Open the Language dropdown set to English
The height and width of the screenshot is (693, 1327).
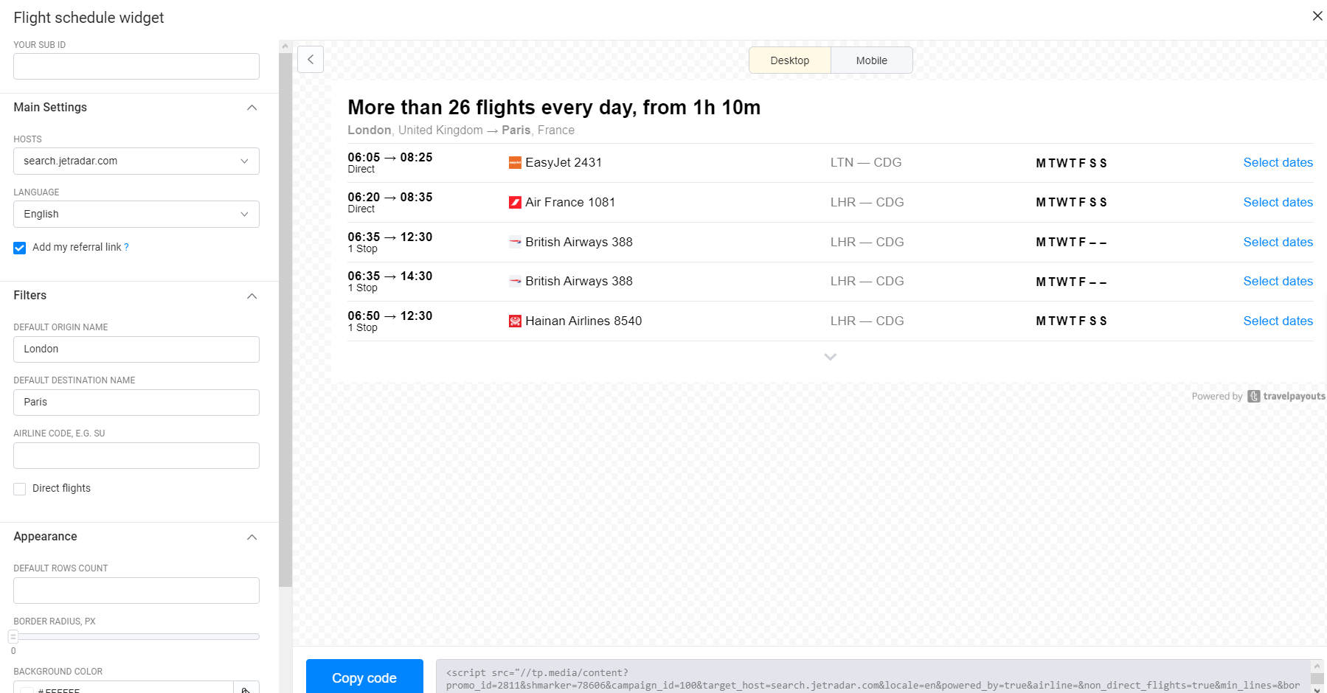[136, 214]
